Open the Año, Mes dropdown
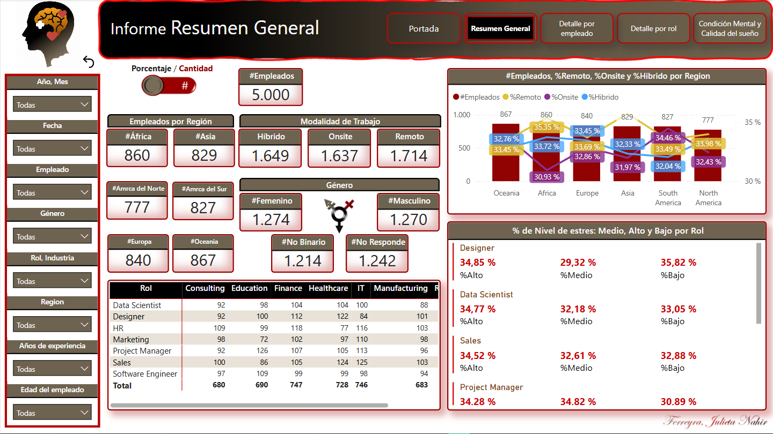Screen dimensions: 773x434 pyautogui.click(x=52, y=104)
